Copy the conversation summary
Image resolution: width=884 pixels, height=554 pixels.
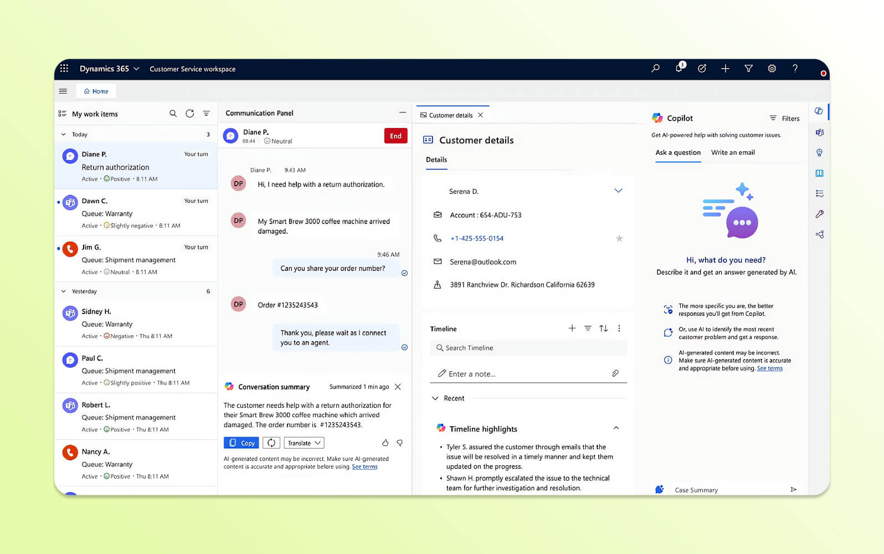tap(241, 443)
